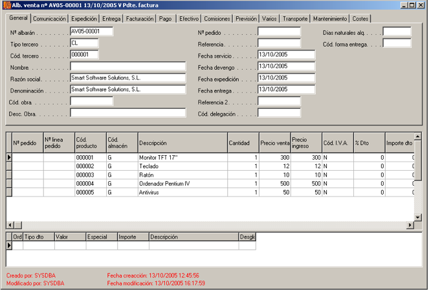Screen dimensions: 429x291
Task: Click the application icon in title bar
Action: click(x=6, y=5)
